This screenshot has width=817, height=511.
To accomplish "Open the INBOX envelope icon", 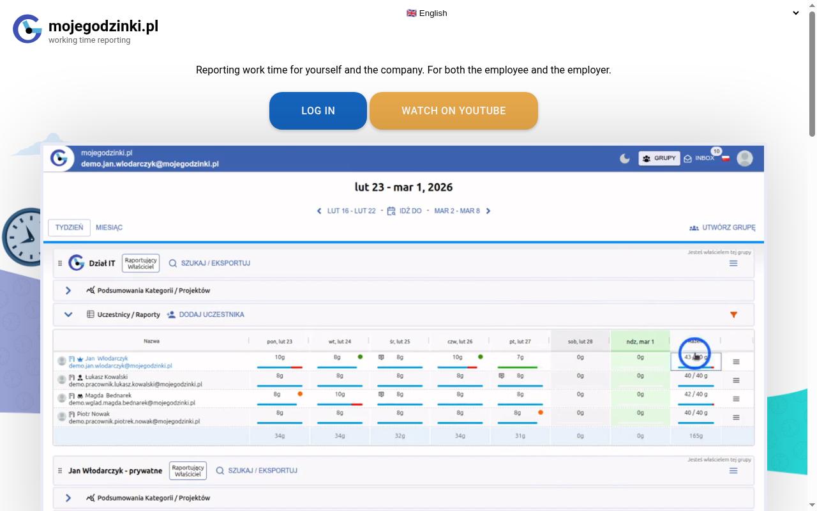I will pos(687,158).
